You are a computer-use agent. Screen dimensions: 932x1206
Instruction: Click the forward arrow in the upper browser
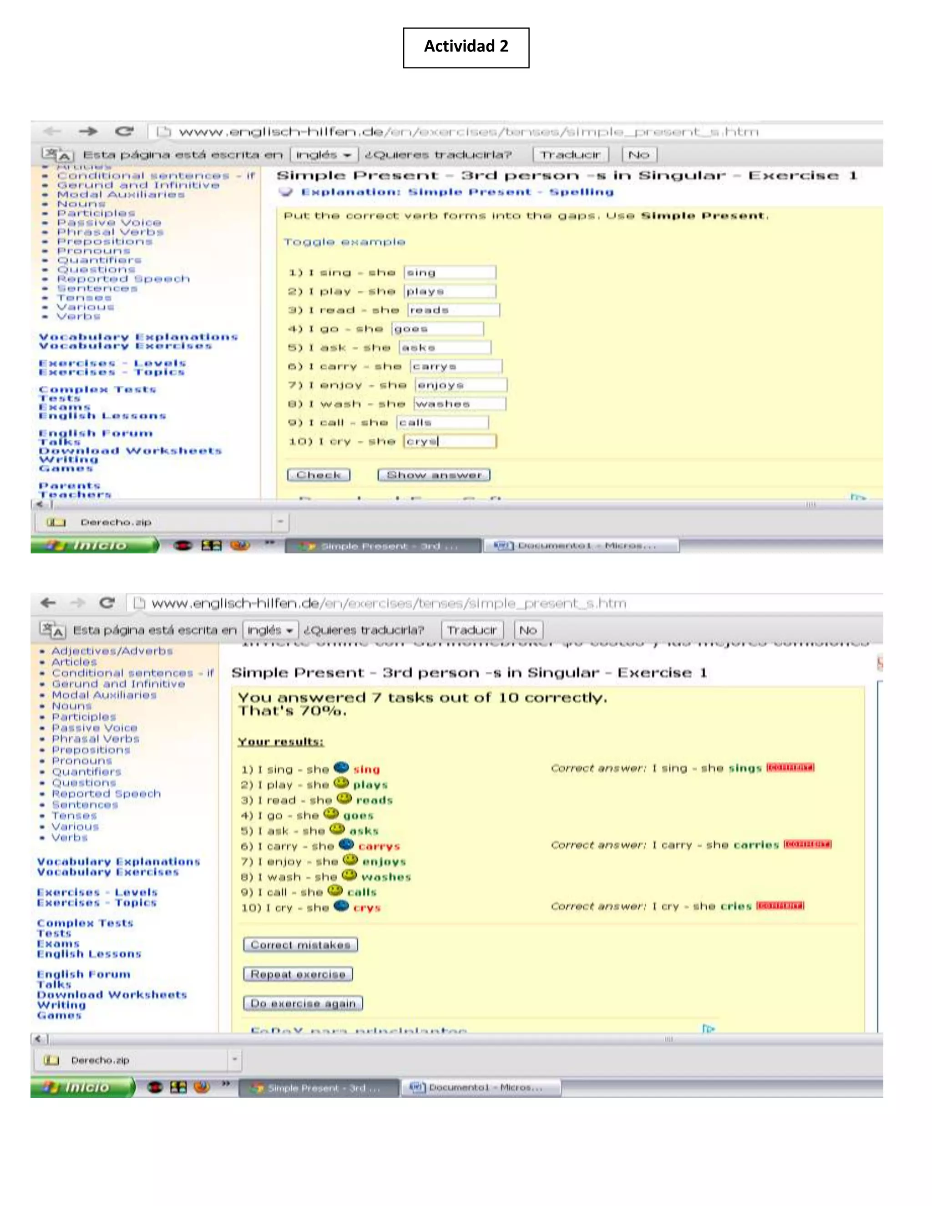(x=88, y=132)
